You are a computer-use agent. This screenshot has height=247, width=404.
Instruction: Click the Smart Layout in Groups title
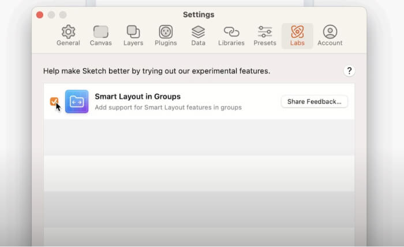point(137,97)
